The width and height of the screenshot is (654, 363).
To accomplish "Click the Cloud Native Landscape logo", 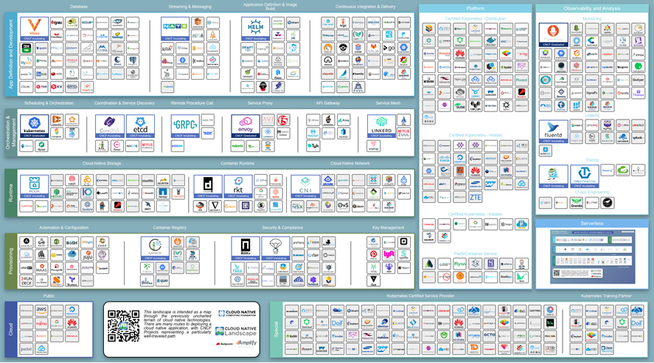I will pyautogui.click(x=236, y=331).
